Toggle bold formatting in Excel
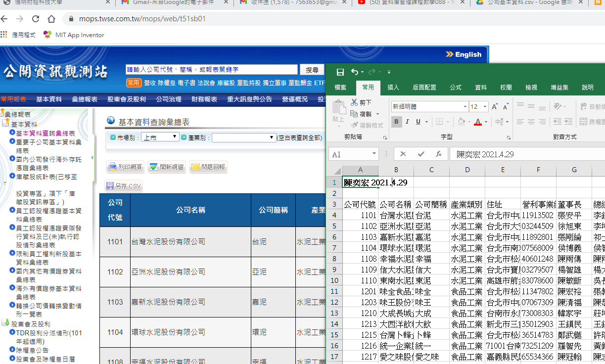The image size is (605, 364). 396,122
